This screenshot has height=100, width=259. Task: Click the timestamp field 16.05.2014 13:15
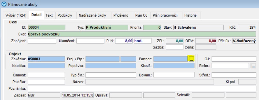tap(78, 95)
